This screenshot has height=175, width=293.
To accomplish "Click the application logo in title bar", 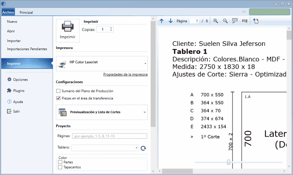I will click(3, 4).
